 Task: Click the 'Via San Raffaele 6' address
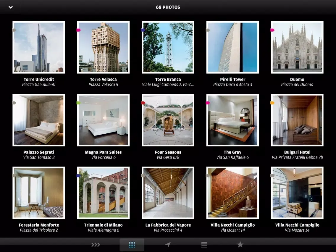point(232,157)
